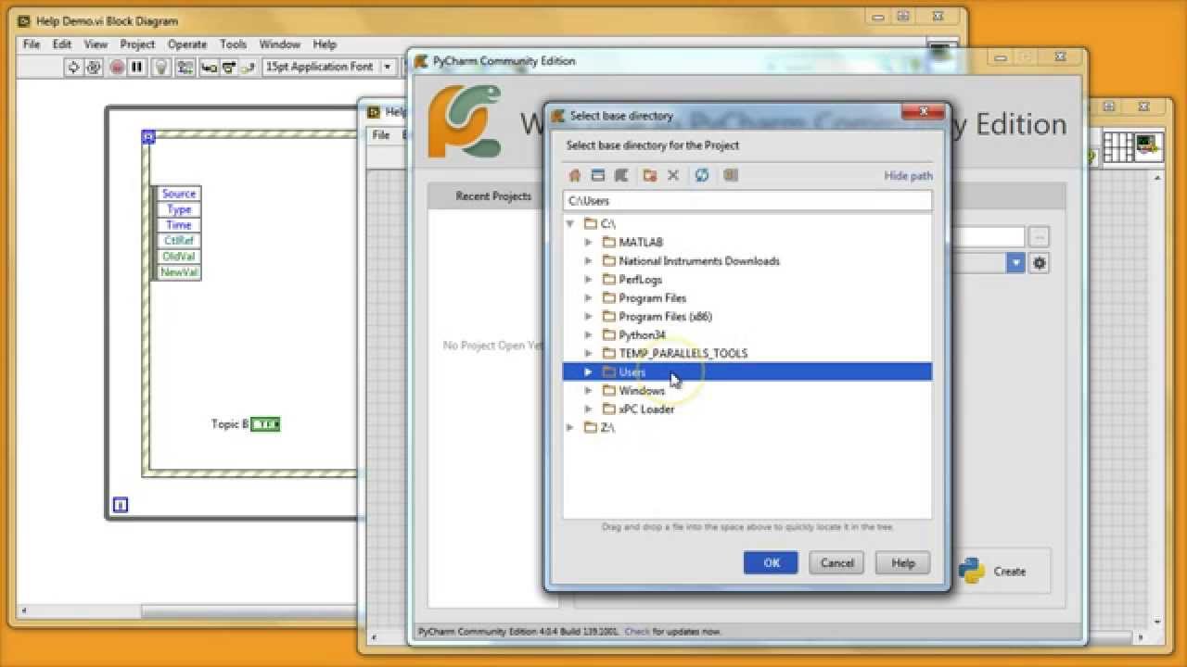Select the TEMP_PARALLELS_TOOLS folder
The height and width of the screenshot is (667, 1187).
click(x=683, y=353)
